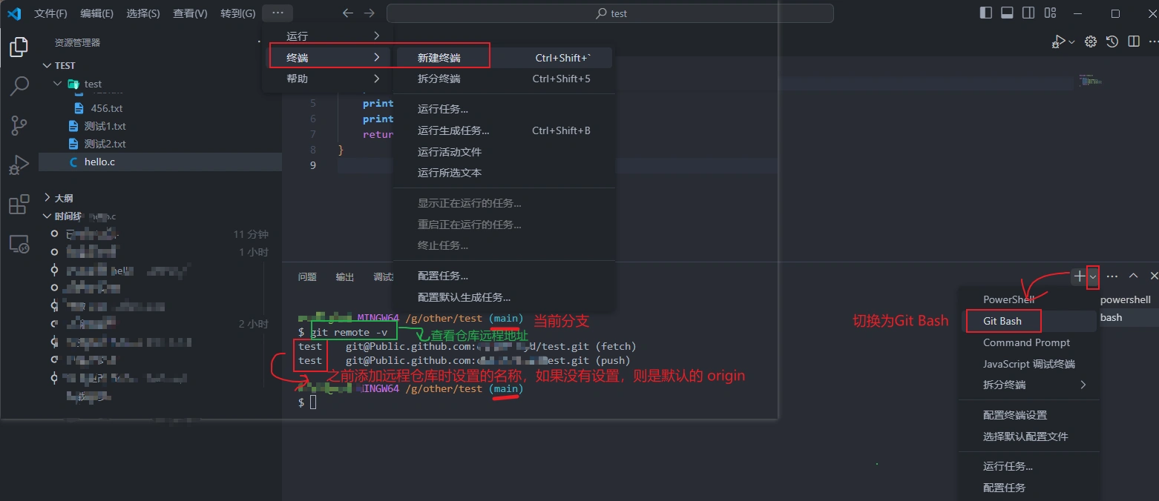The image size is (1159, 501).
Task: Switch to the 问题 panel tab
Action: [x=307, y=276]
